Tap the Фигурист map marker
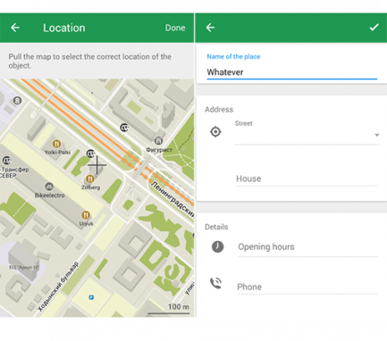 [158, 140]
